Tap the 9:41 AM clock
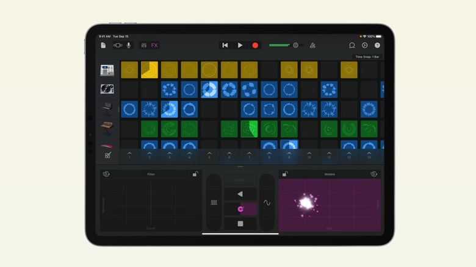This screenshot has height=267, width=476. pyautogui.click(x=105, y=37)
